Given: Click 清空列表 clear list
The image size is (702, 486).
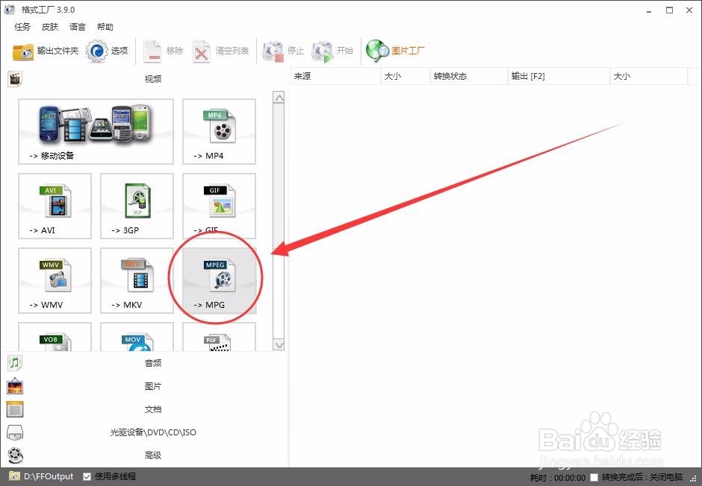Looking at the screenshot, I should point(221,51).
